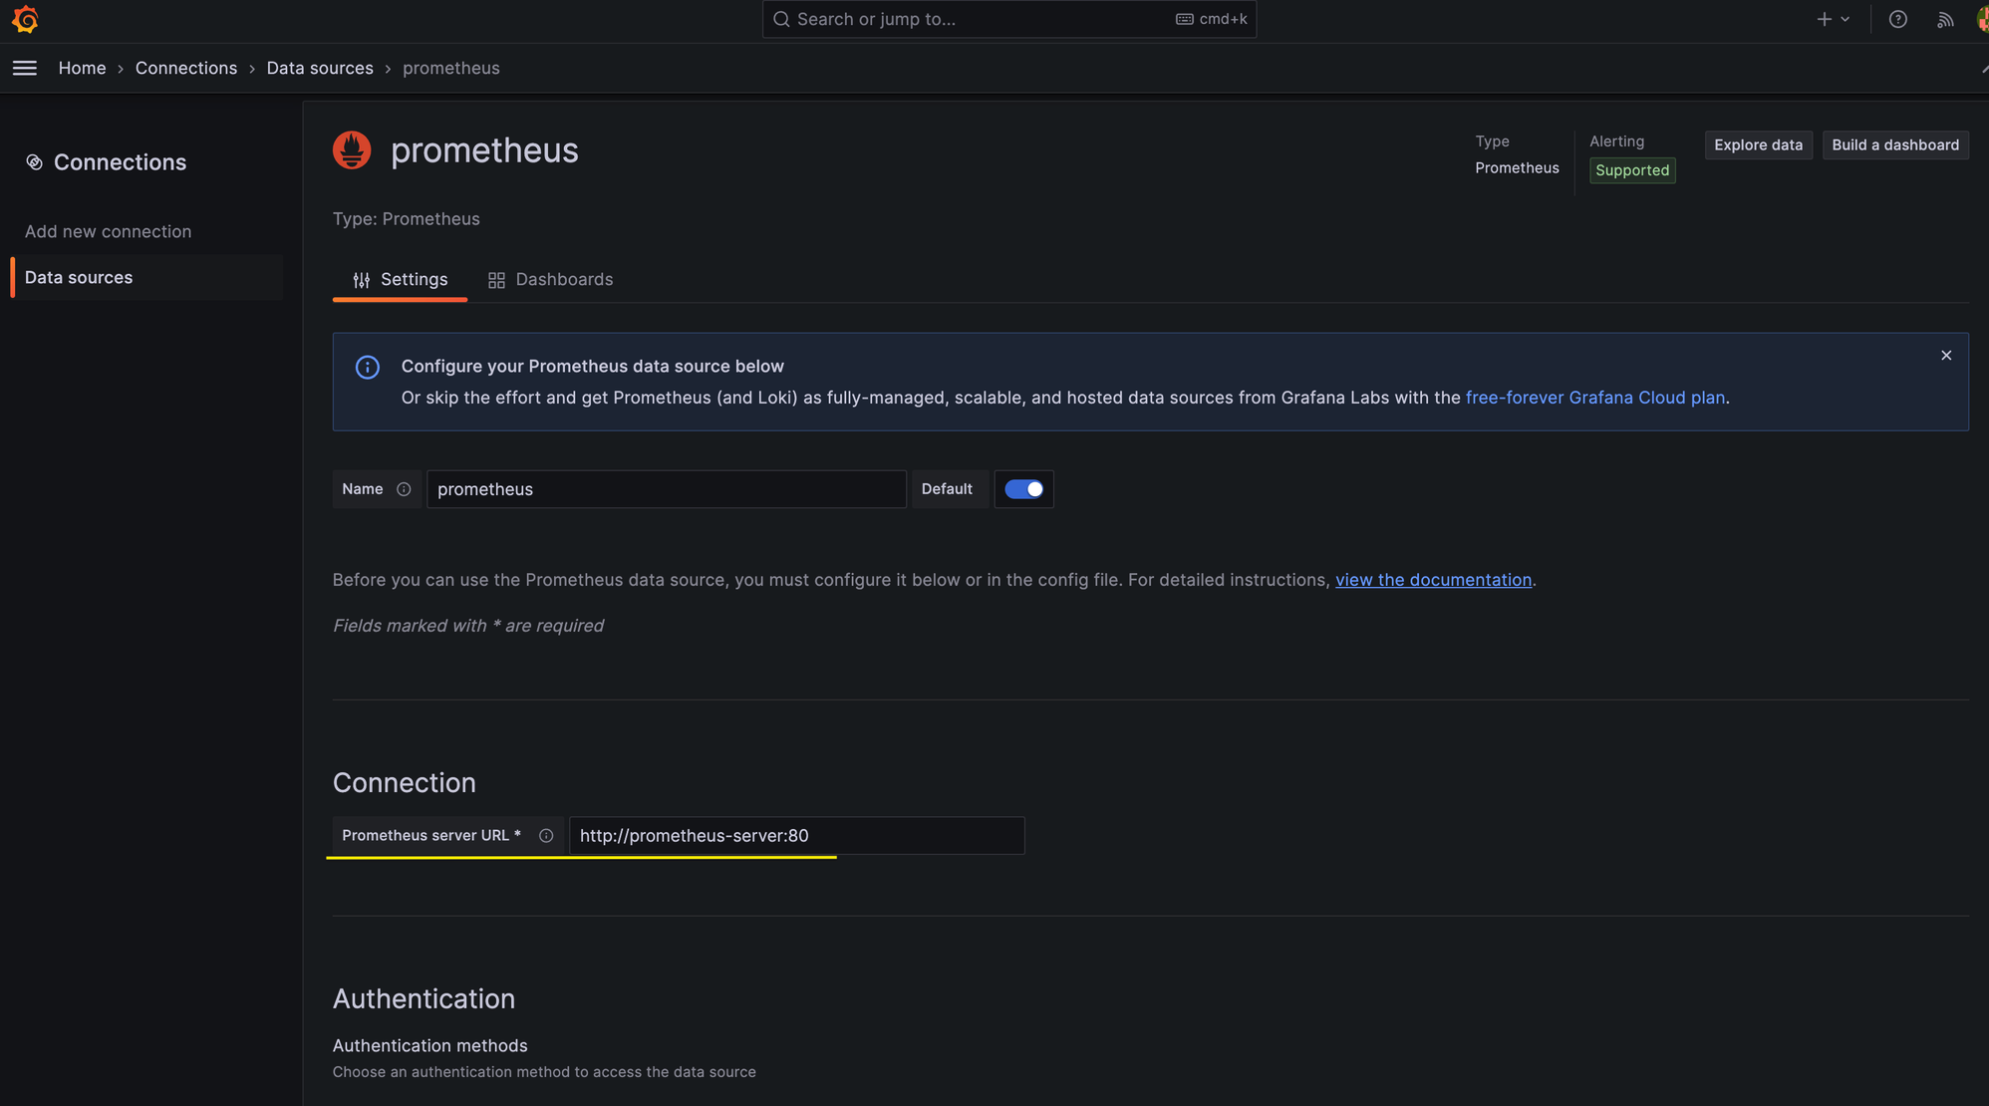Select Data sources in sidebar
The image size is (1989, 1106).
[147, 277]
